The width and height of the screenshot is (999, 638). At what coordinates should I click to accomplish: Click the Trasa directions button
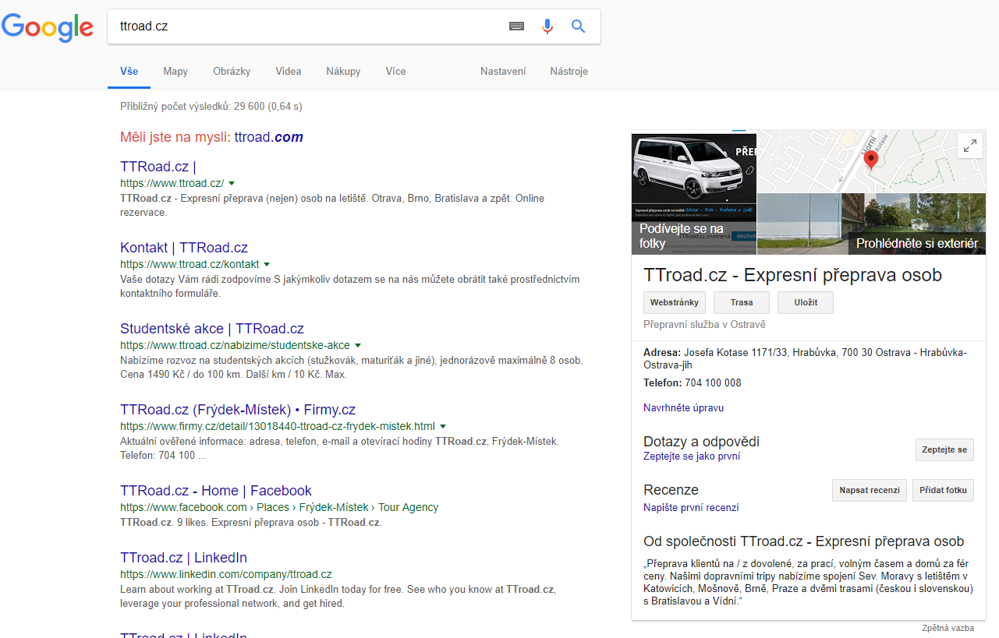pyautogui.click(x=742, y=302)
